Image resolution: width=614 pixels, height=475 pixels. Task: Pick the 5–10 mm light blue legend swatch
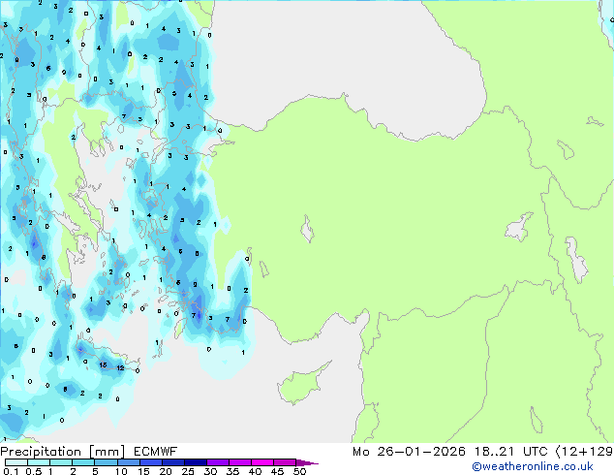pos(106,462)
